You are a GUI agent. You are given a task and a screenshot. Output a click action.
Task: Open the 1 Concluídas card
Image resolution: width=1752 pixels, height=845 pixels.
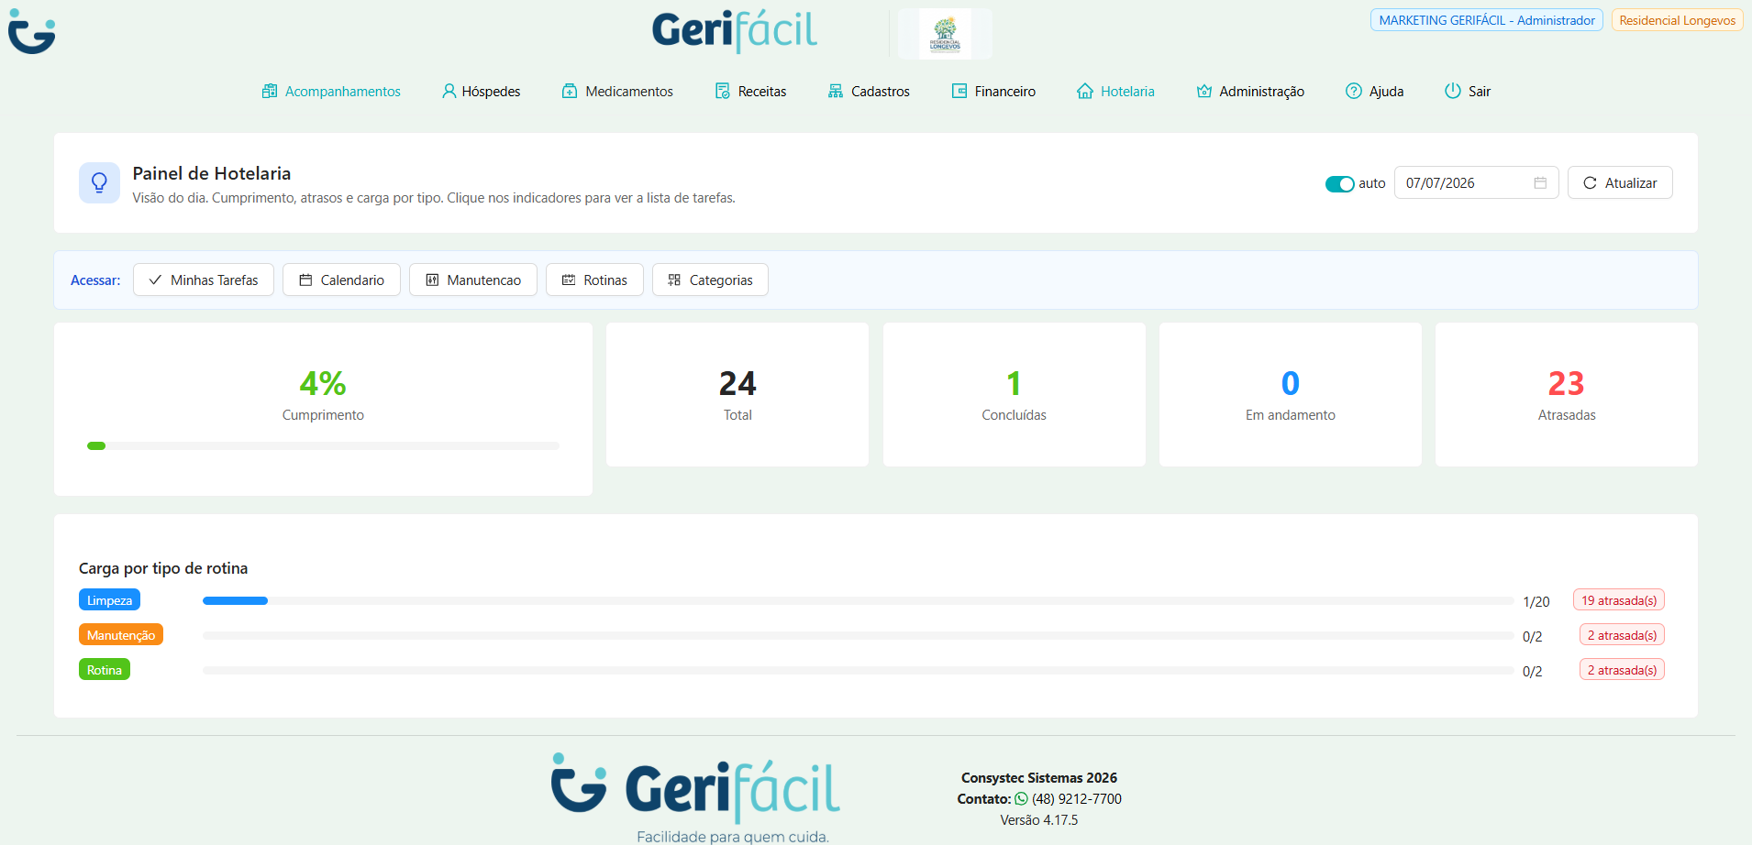coord(1014,394)
